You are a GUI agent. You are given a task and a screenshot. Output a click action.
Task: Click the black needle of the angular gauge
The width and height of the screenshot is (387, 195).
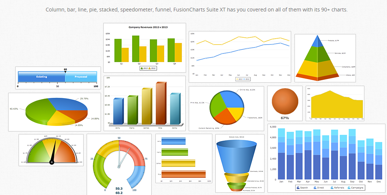(54, 151)
